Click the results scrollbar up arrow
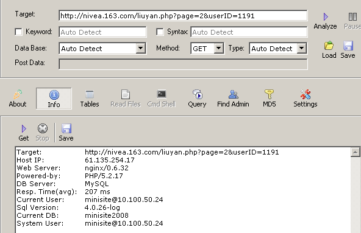Image resolution: width=361 pixels, height=233 pixels. (x=356, y=152)
